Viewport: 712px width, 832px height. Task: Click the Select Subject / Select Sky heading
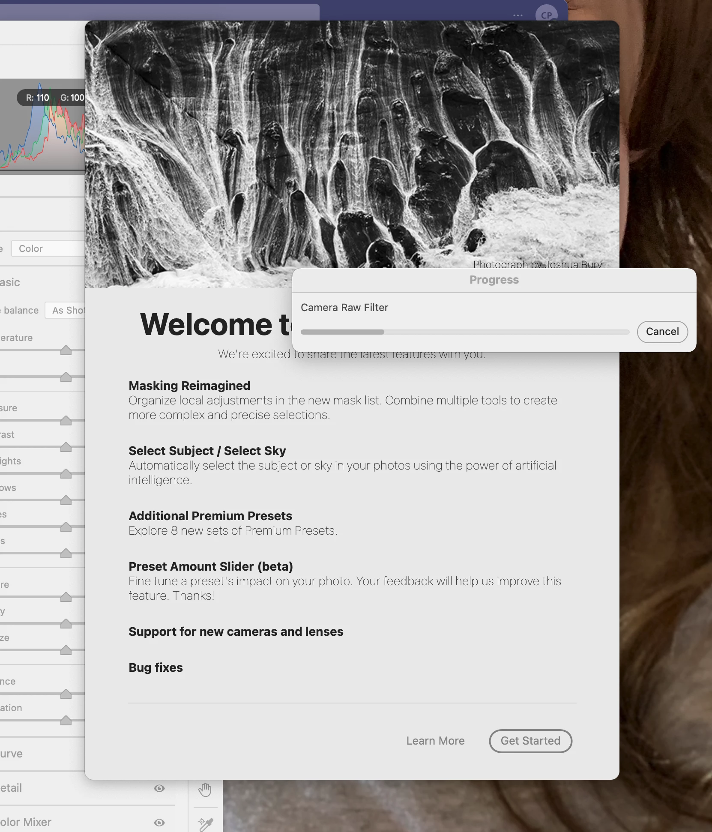(x=207, y=451)
